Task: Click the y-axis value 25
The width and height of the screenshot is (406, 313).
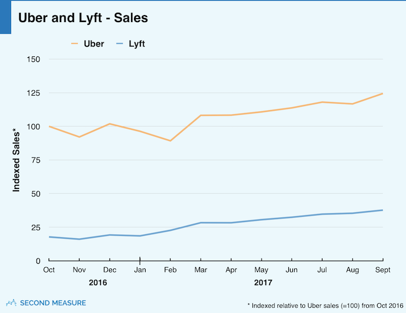Action: pos(36,227)
